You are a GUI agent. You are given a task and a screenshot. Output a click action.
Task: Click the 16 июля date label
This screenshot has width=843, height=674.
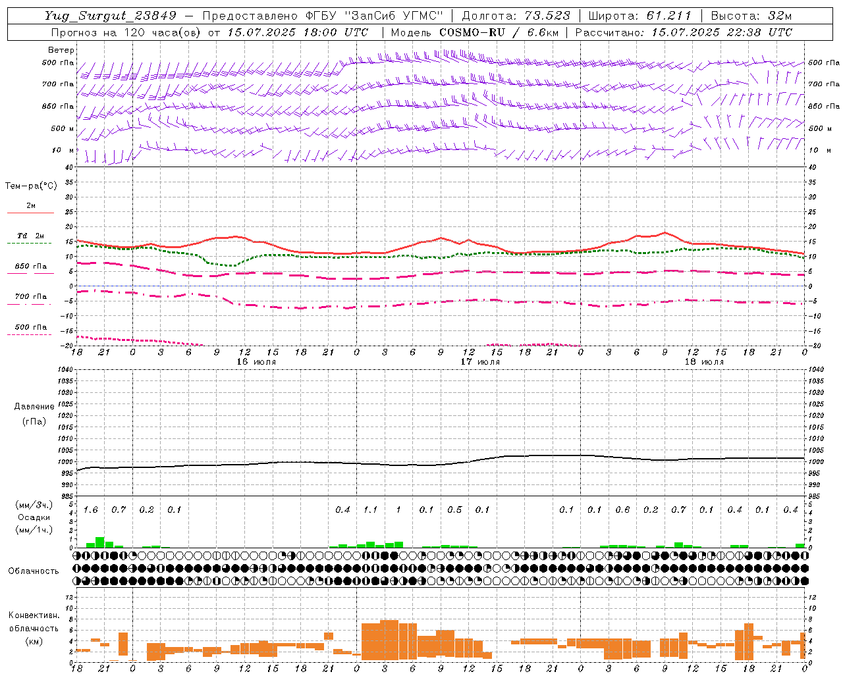click(x=256, y=362)
